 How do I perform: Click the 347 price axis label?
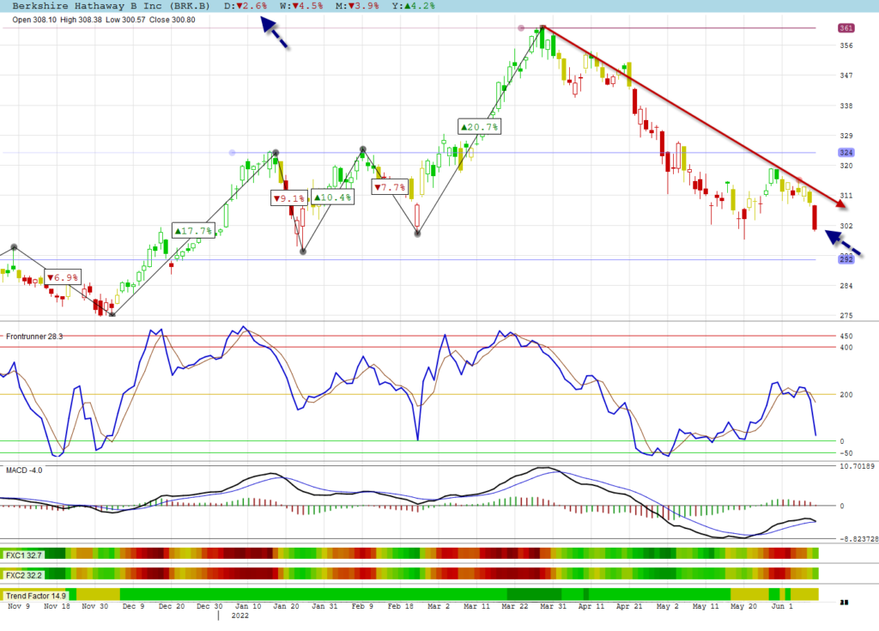tap(846, 76)
